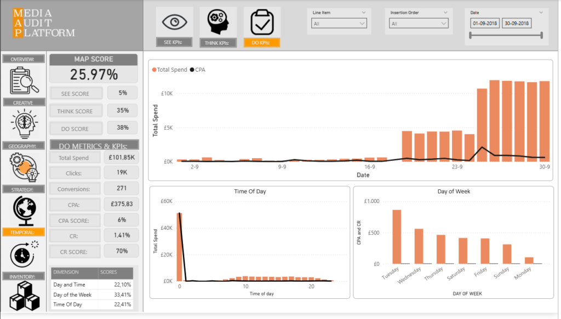Image resolution: width=561 pixels, height=319 pixels.
Task: Select the Tuesday bar in Day of Week
Action: (x=397, y=236)
